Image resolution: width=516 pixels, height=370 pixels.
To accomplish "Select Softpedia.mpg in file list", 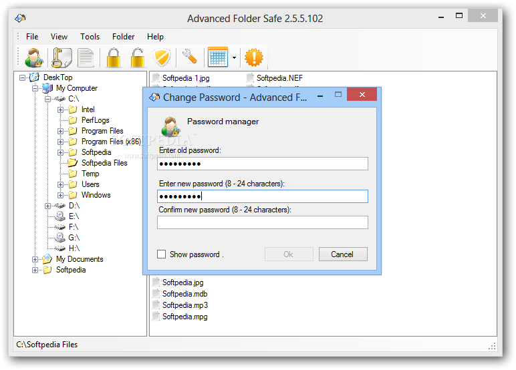I will click(185, 317).
